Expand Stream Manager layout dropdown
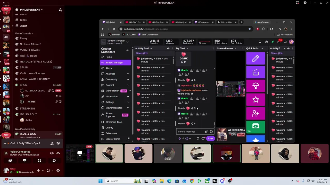 [x=127, y=42]
